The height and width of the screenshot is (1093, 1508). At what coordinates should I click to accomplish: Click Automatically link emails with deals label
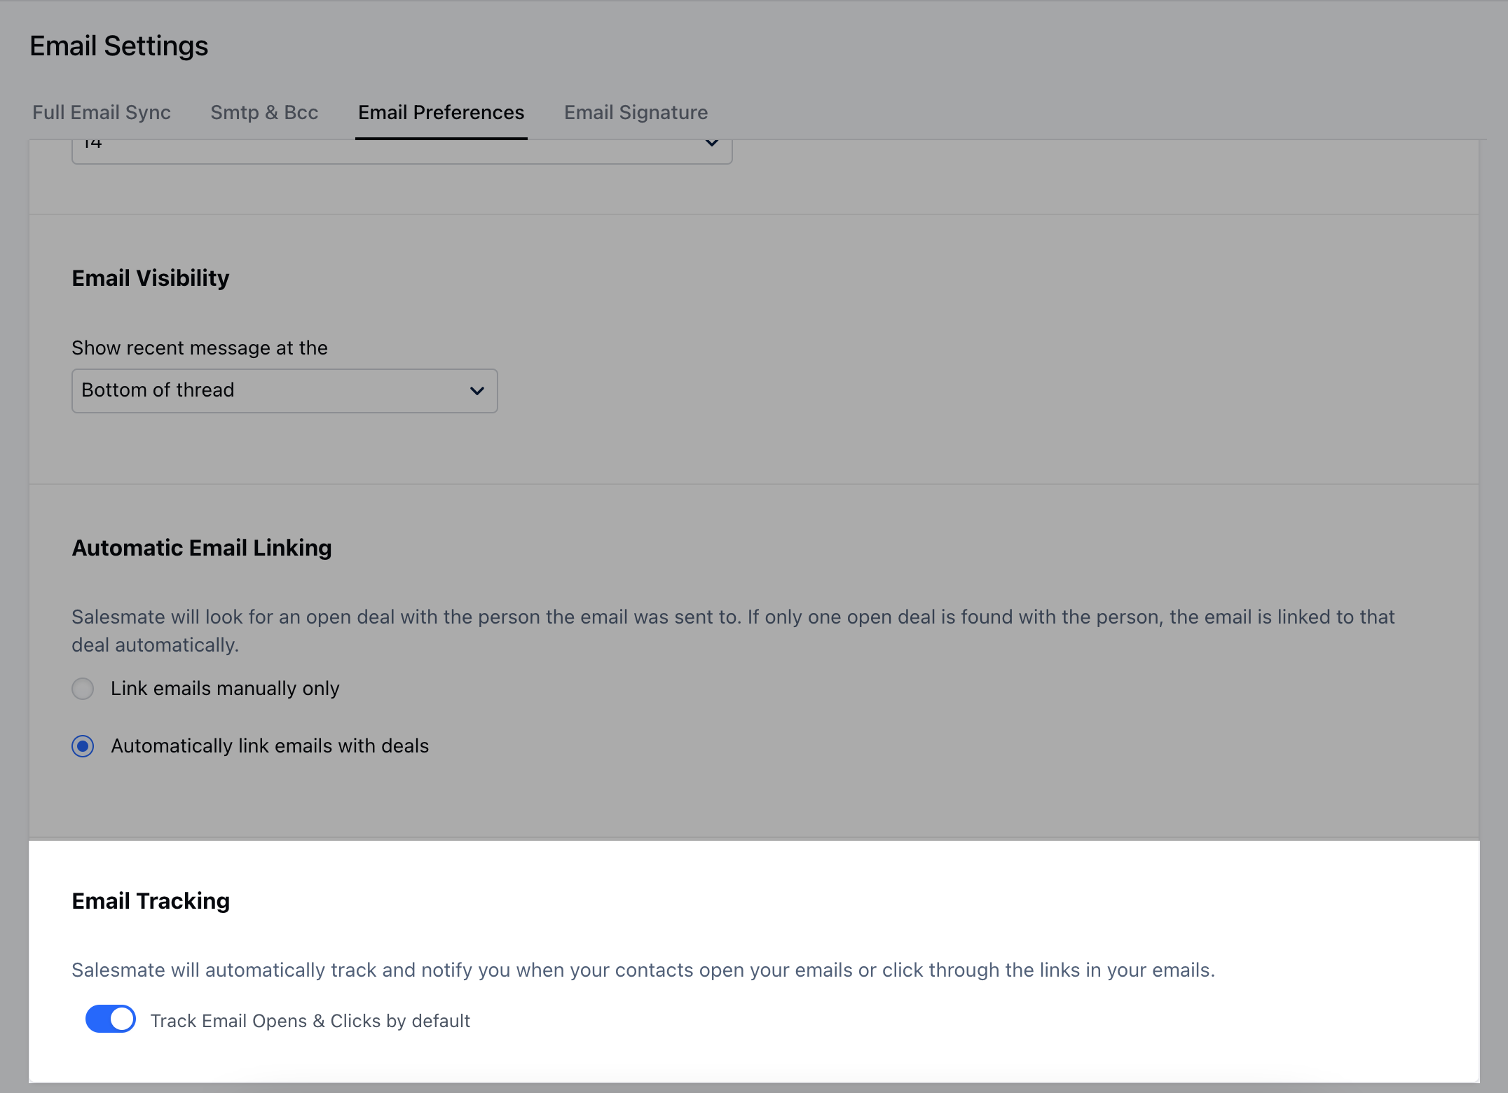pyautogui.click(x=270, y=746)
